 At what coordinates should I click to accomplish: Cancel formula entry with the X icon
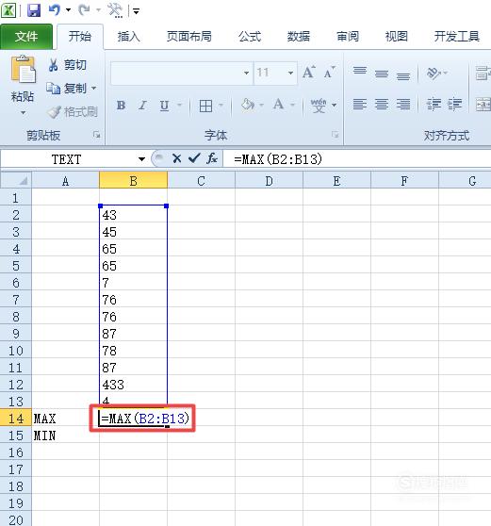[177, 158]
